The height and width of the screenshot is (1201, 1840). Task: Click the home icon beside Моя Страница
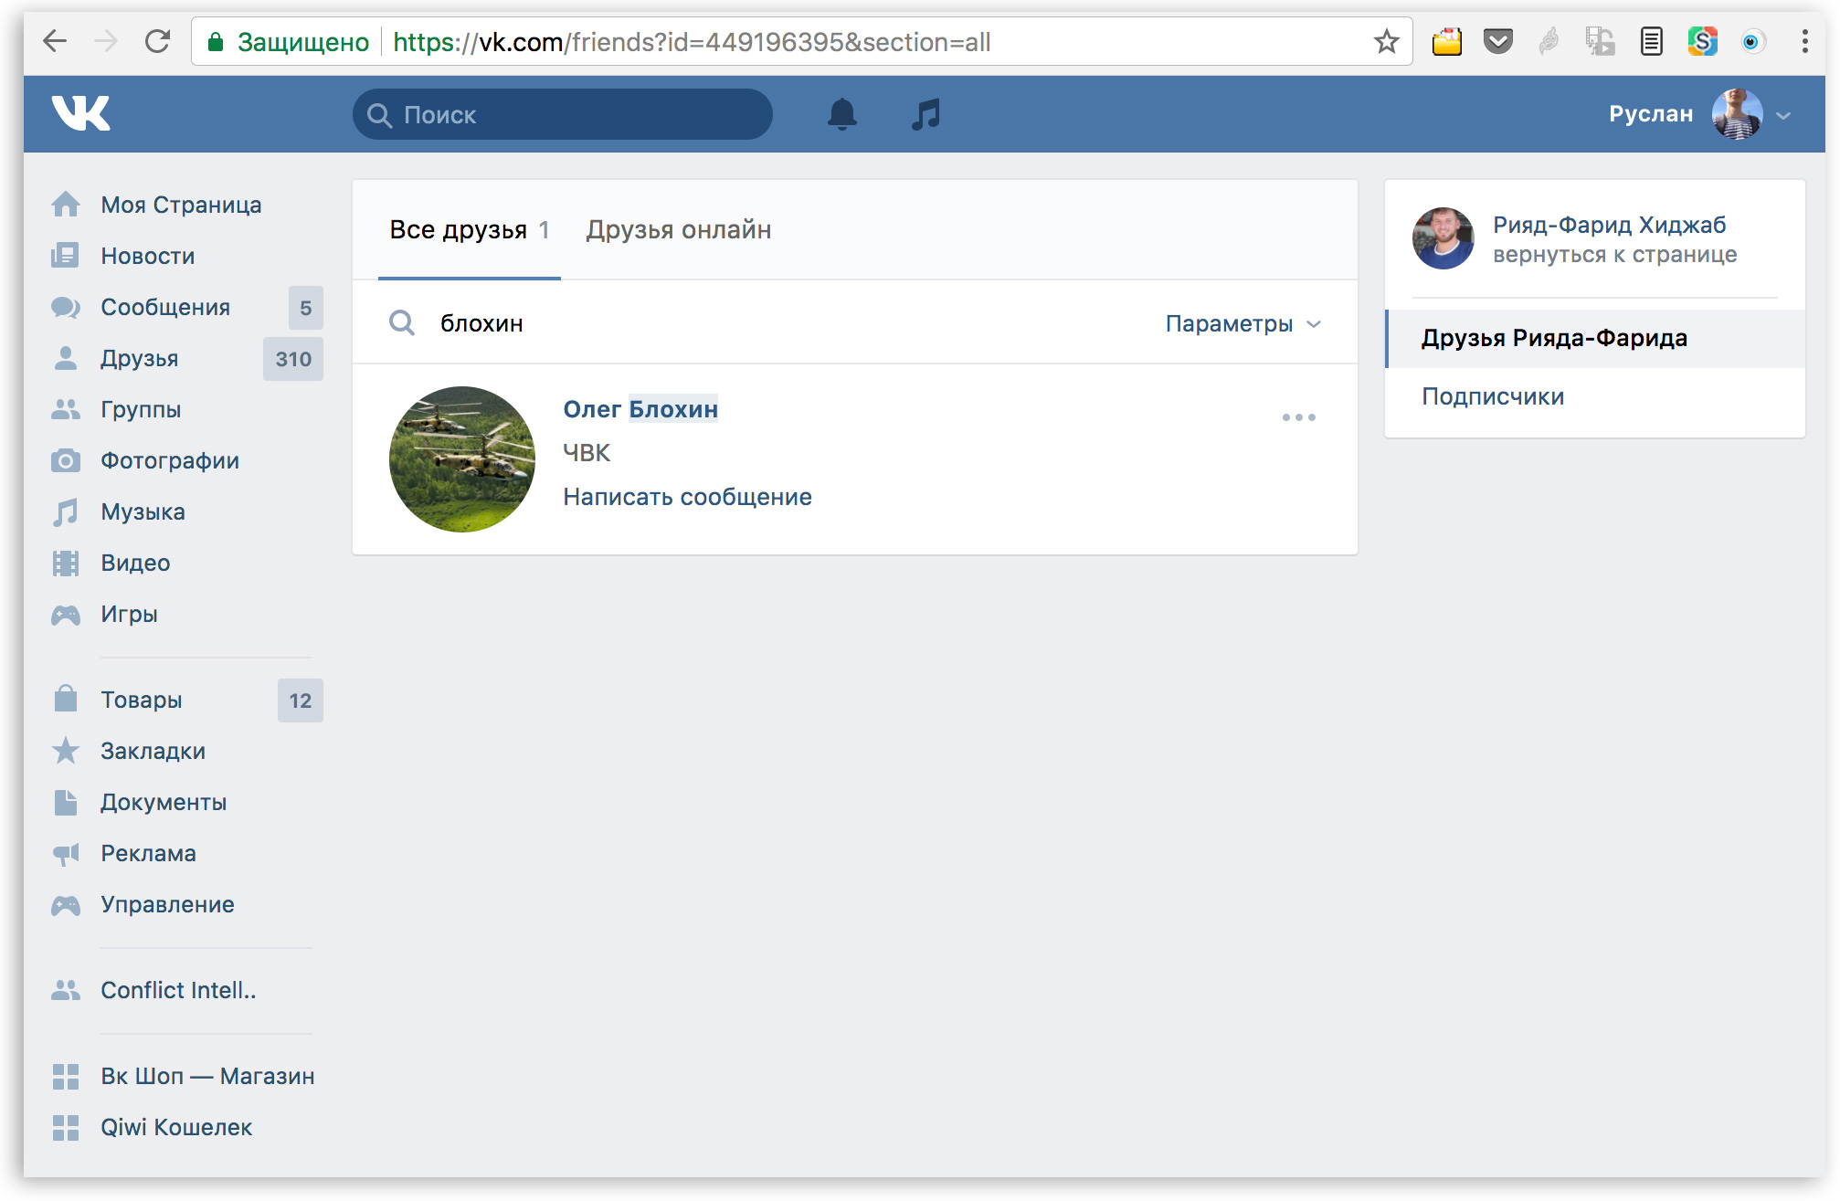tap(66, 205)
